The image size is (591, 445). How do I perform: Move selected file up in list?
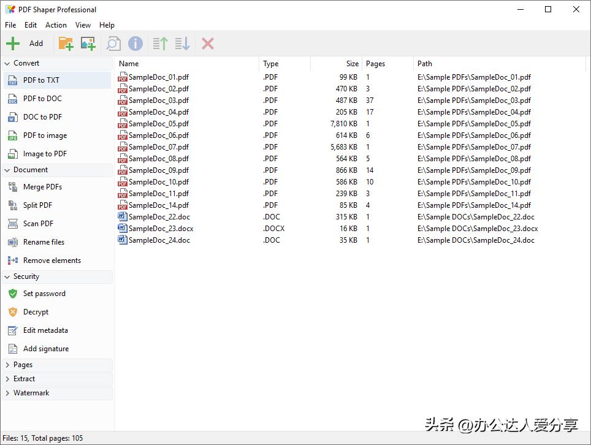pos(160,44)
